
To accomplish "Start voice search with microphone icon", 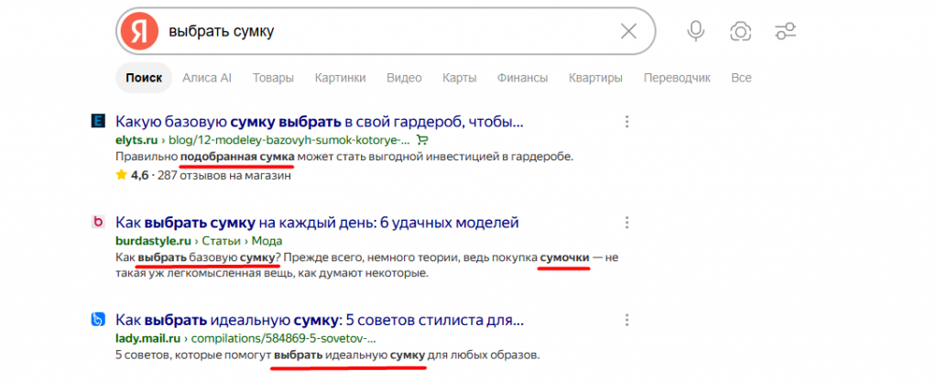I will tap(695, 31).
